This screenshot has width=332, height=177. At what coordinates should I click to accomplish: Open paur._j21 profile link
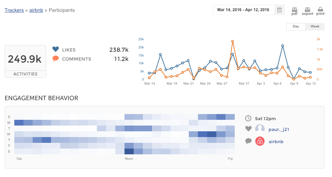click(279, 129)
